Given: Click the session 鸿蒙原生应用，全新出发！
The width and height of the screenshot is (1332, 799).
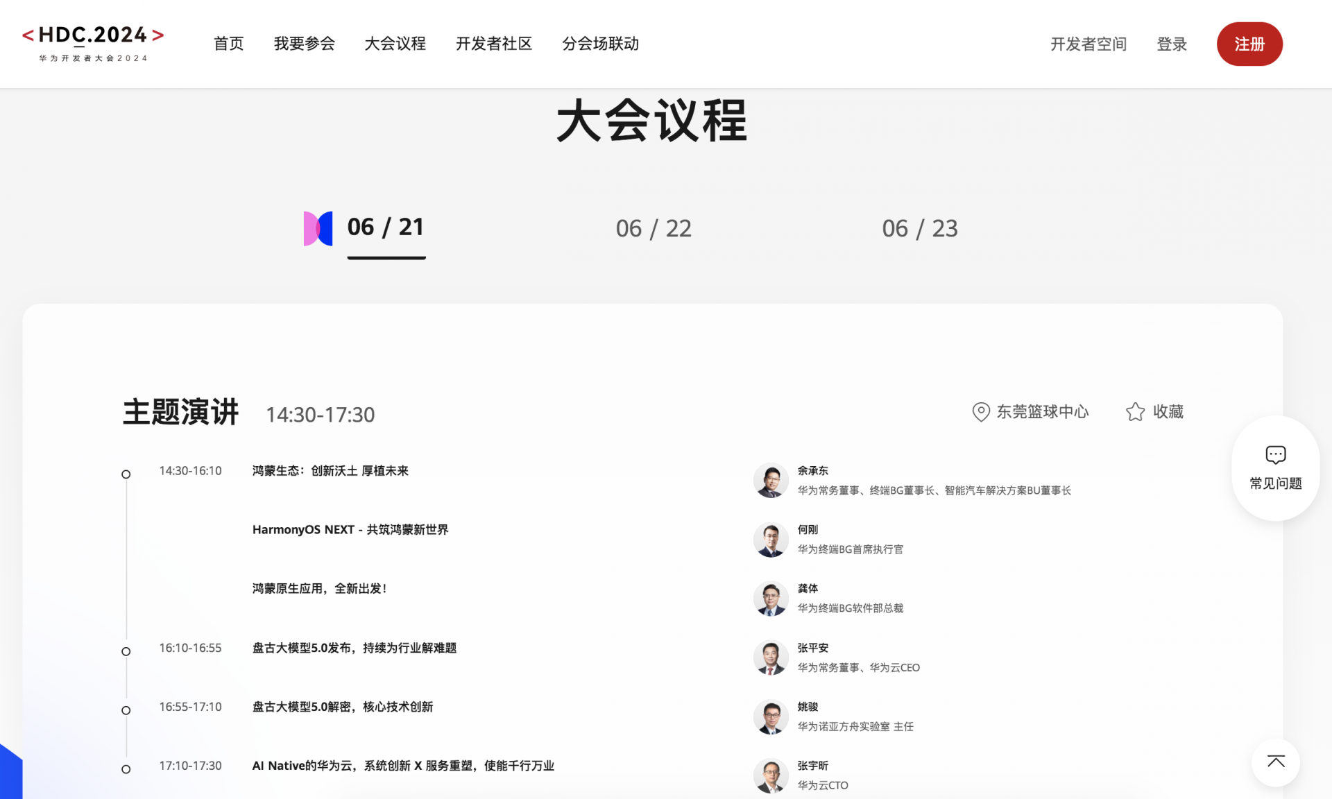Looking at the screenshot, I should pyautogui.click(x=320, y=589).
